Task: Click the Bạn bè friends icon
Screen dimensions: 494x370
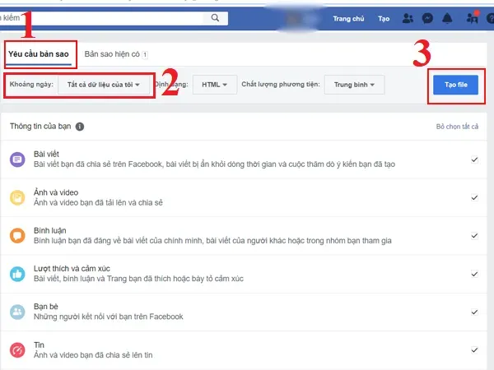Action: pyautogui.click(x=17, y=312)
